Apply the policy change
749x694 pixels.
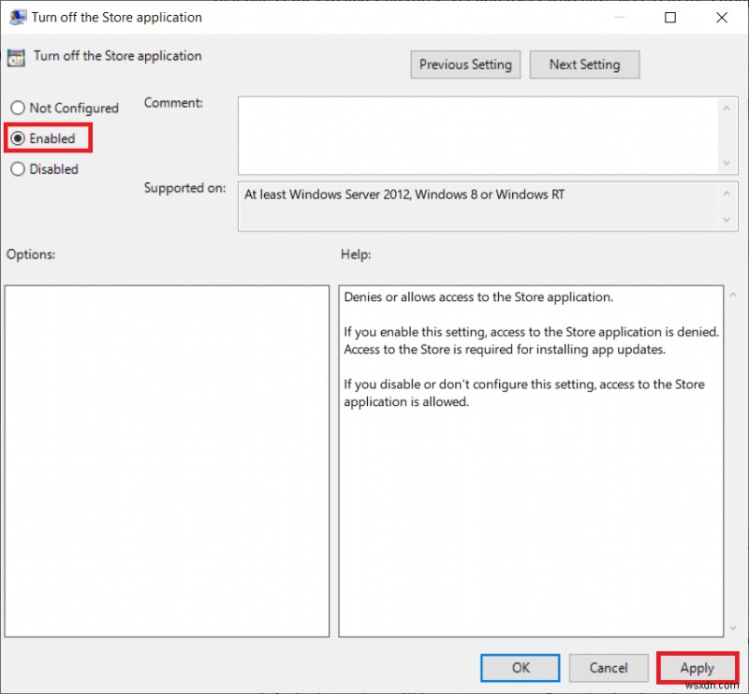[x=697, y=668]
